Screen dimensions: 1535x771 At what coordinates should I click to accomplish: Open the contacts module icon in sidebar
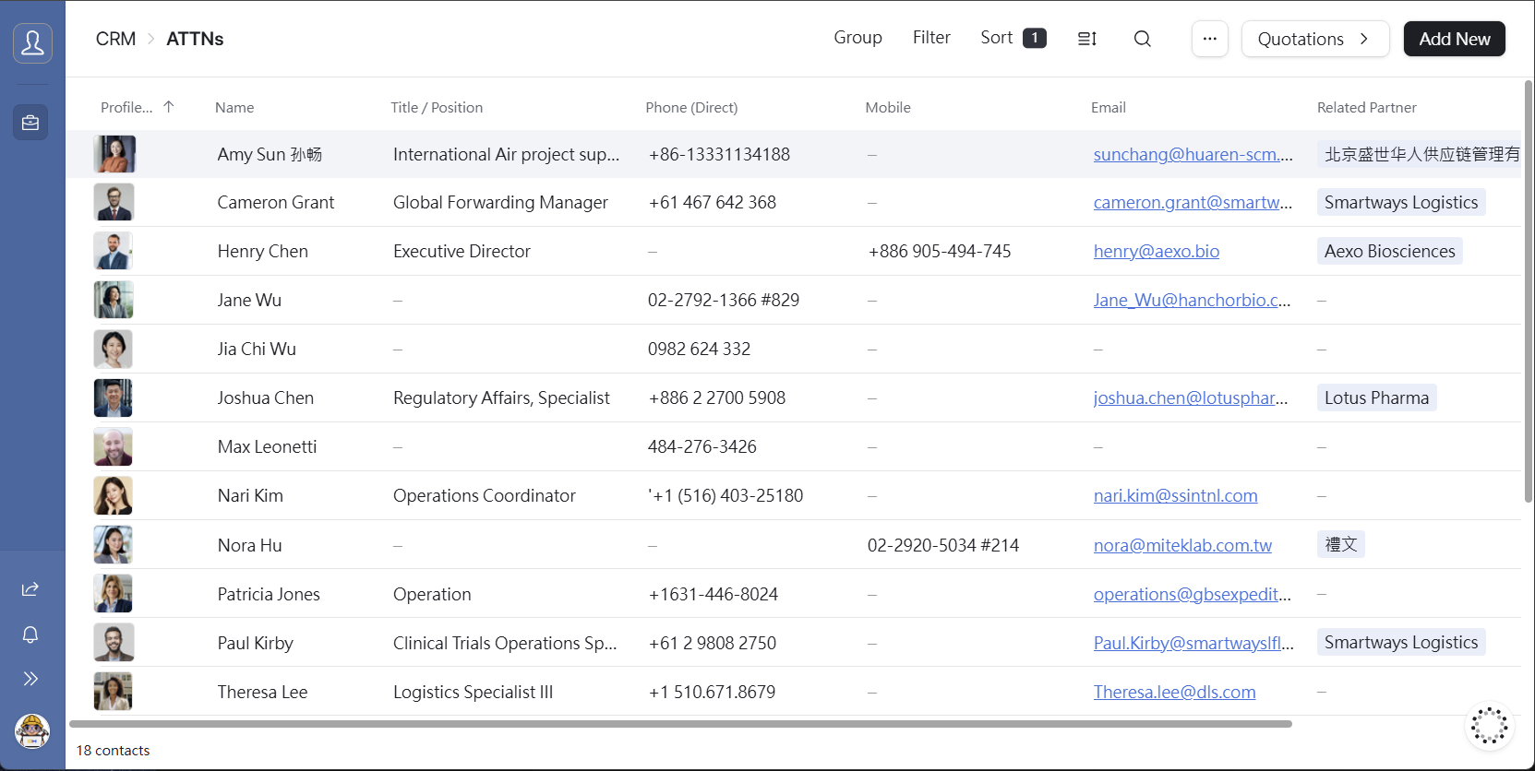(32, 43)
